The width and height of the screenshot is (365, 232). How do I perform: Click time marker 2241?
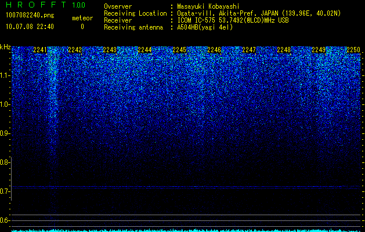(x=40, y=50)
